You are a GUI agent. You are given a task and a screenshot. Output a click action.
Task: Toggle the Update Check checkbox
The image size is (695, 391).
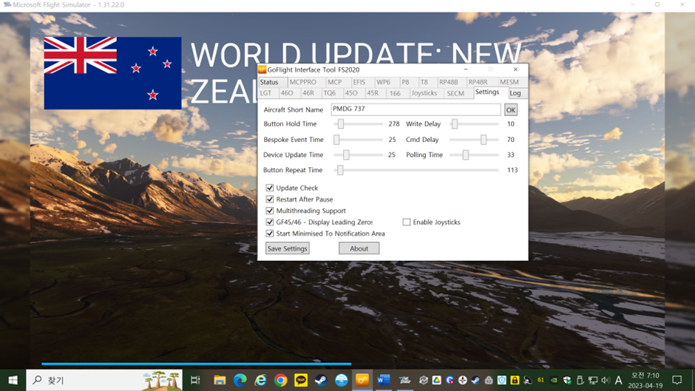point(269,188)
